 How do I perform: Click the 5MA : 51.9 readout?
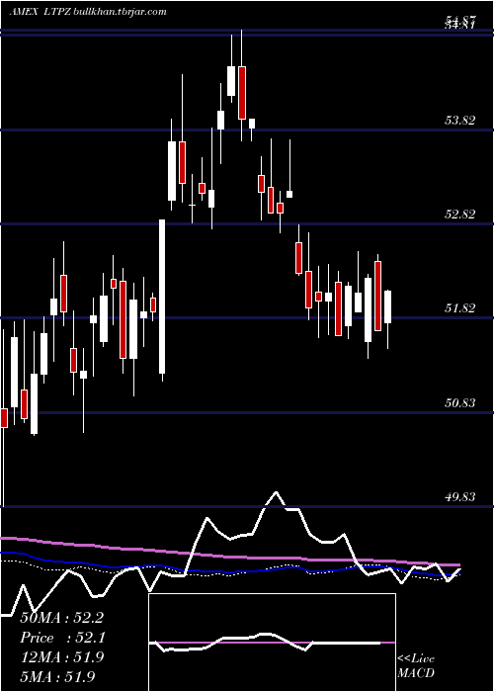[x=57, y=676]
